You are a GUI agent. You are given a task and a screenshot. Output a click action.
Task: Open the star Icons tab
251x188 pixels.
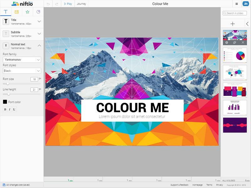pyautogui.click(x=28, y=12)
